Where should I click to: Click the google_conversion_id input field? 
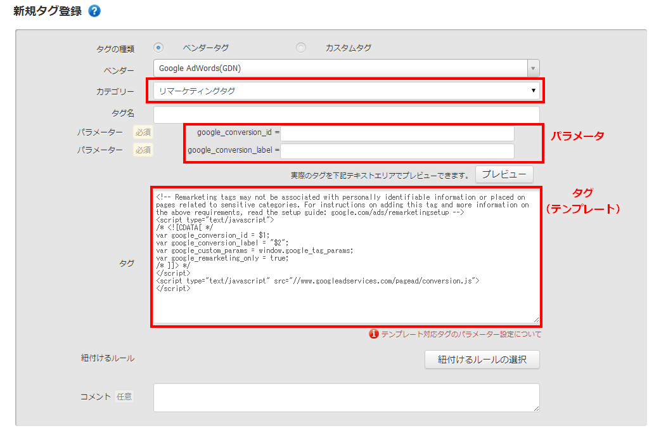(397, 133)
